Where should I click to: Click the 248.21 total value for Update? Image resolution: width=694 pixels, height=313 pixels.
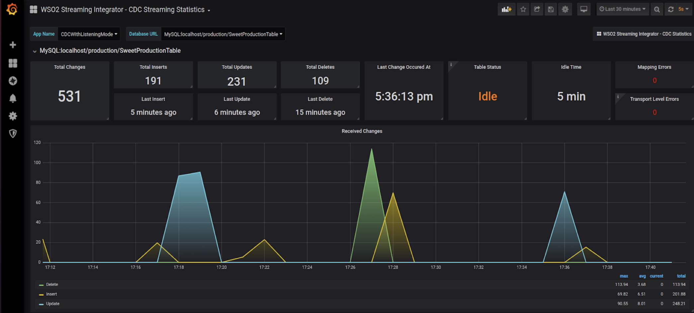click(x=679, y=304)
